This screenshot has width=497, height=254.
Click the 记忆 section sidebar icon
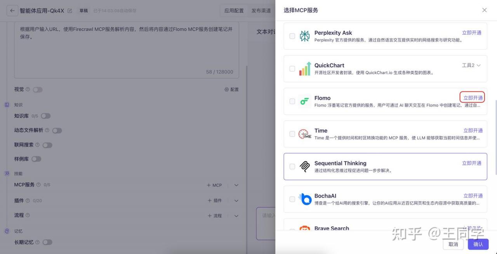point(7,231)
